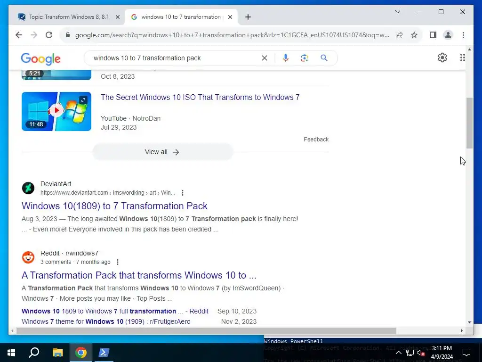Click View all videos button
Image resolution: width=482 pixels, height=362 pixels.
162,152
